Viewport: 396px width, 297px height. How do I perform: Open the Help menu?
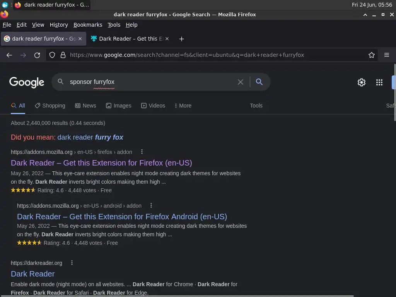click(131, 25)
